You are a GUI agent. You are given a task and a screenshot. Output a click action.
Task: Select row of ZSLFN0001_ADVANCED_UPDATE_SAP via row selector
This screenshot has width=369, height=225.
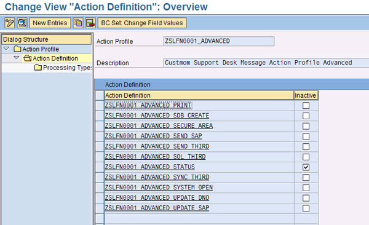[x=100, y=208]
